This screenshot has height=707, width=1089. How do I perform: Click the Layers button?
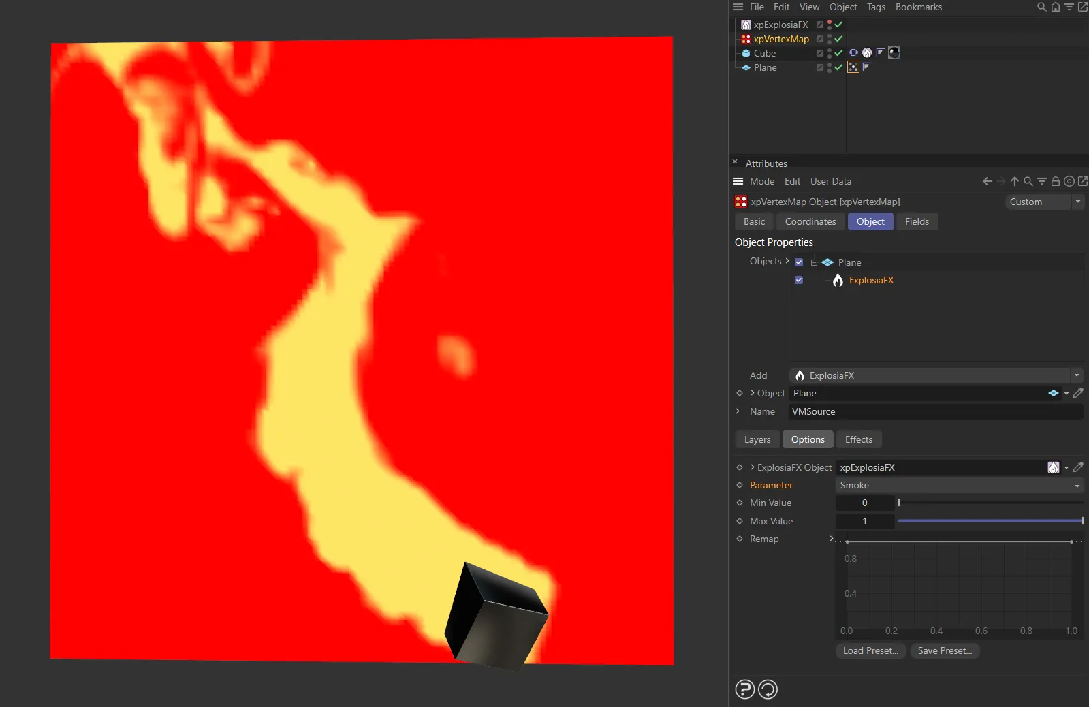[757, 439]
